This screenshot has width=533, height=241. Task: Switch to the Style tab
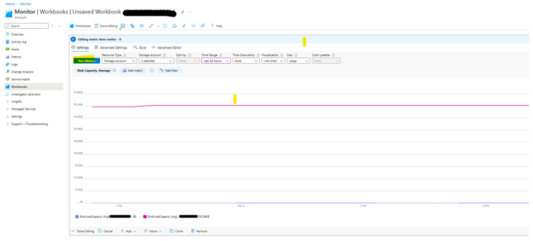pos(140,48)
